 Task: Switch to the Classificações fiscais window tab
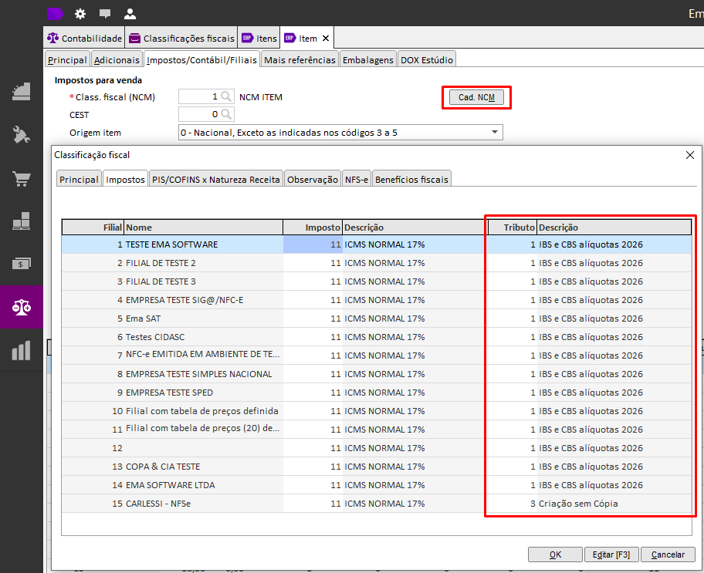pos(181,39)
